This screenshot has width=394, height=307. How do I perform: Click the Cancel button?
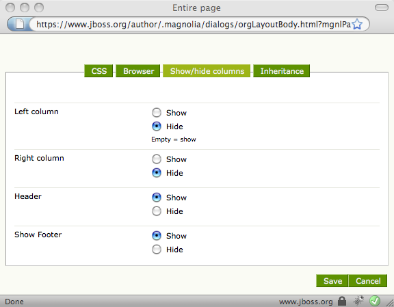pos(368,281)
